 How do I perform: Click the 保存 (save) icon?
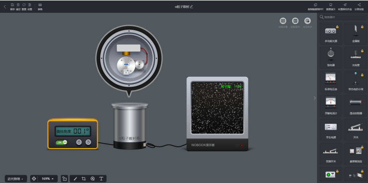[12, 5]
